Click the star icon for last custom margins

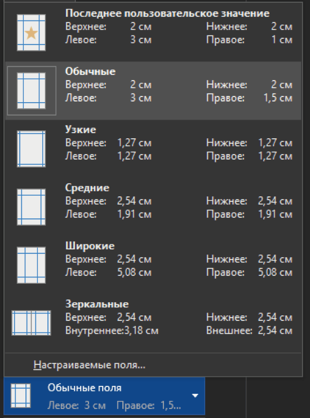coord(31,33)
